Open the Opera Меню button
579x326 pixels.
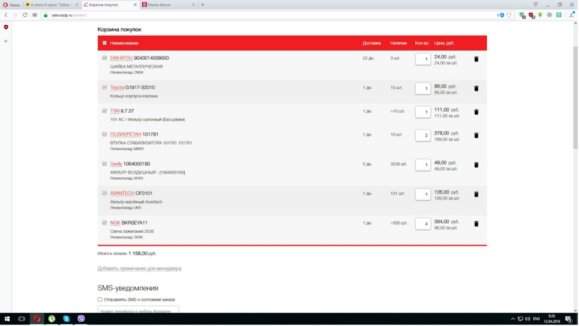click(11, 5)
